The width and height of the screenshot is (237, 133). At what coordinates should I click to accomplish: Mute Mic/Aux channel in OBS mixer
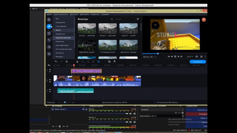131,113
